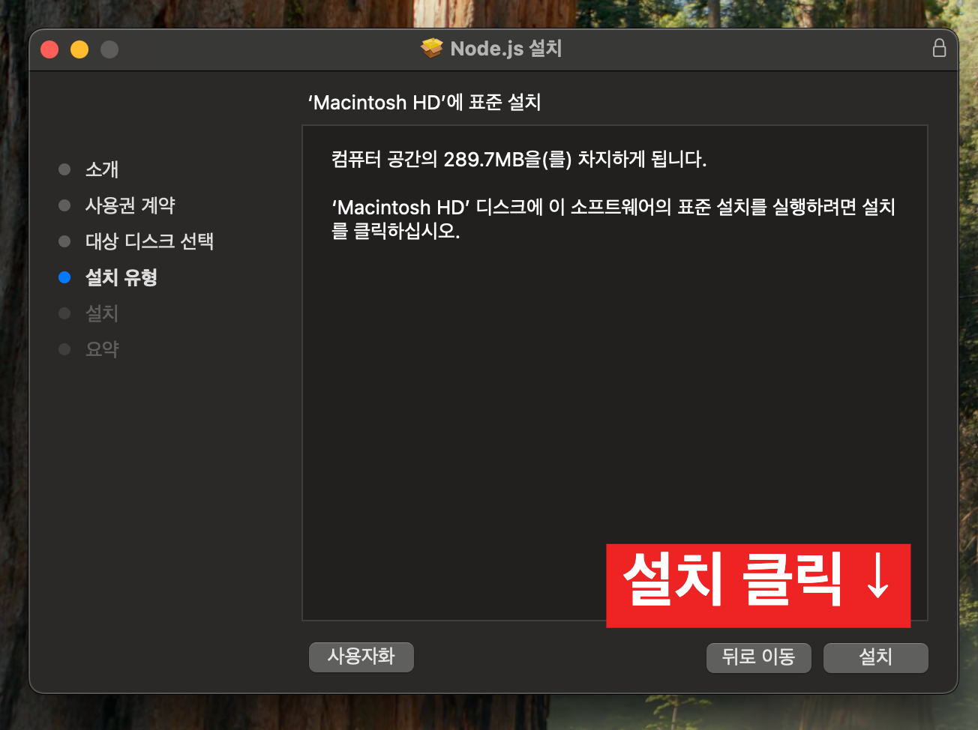
Task: Open 사용자화 customize options
Action: 361,657
